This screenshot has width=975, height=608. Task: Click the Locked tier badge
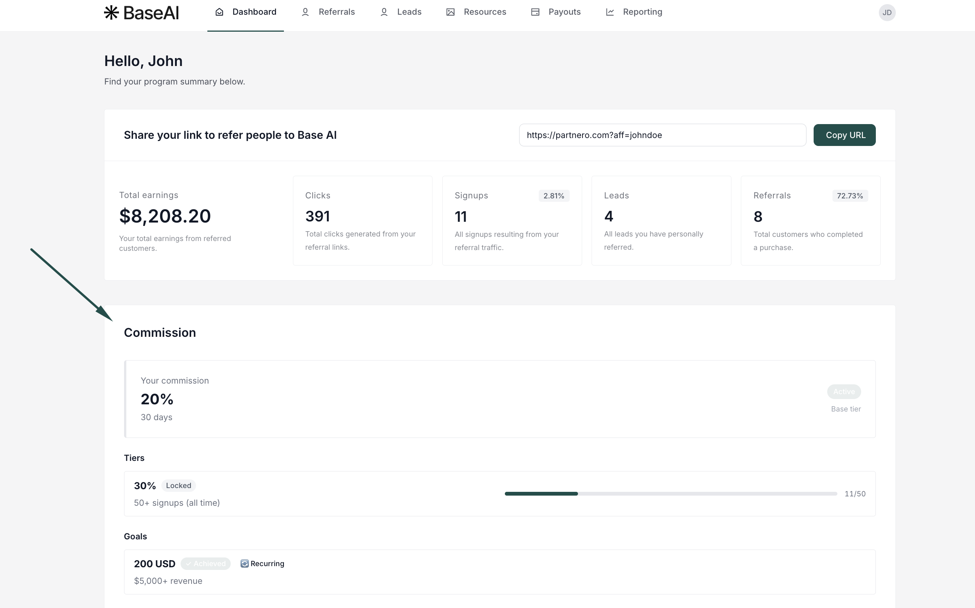pyautogui.click(x=178, y=485)
